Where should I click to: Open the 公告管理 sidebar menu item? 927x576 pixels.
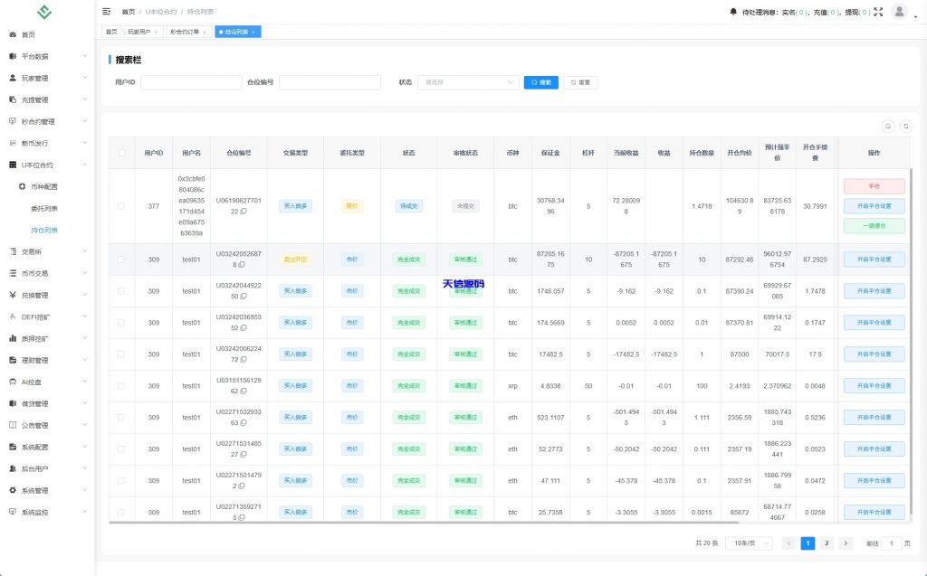(47, 425)
